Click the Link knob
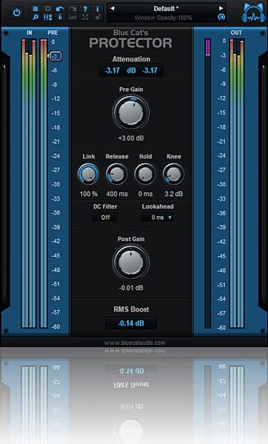The image size is (268, 444). (x=88, y=174)
